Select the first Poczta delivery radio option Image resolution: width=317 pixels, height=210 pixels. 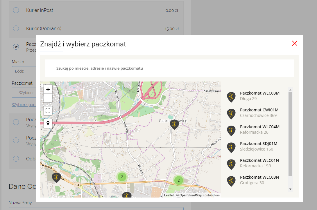(16, 122)
